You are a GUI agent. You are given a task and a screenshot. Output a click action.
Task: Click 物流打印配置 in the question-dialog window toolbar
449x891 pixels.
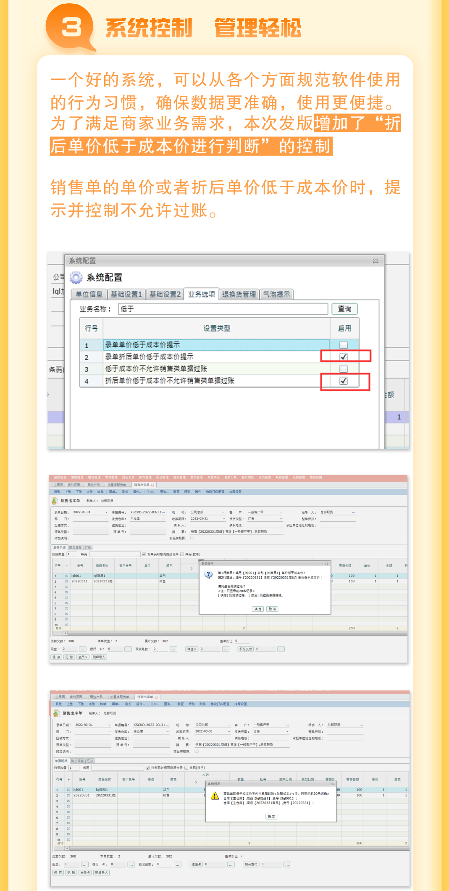point(215,491)
